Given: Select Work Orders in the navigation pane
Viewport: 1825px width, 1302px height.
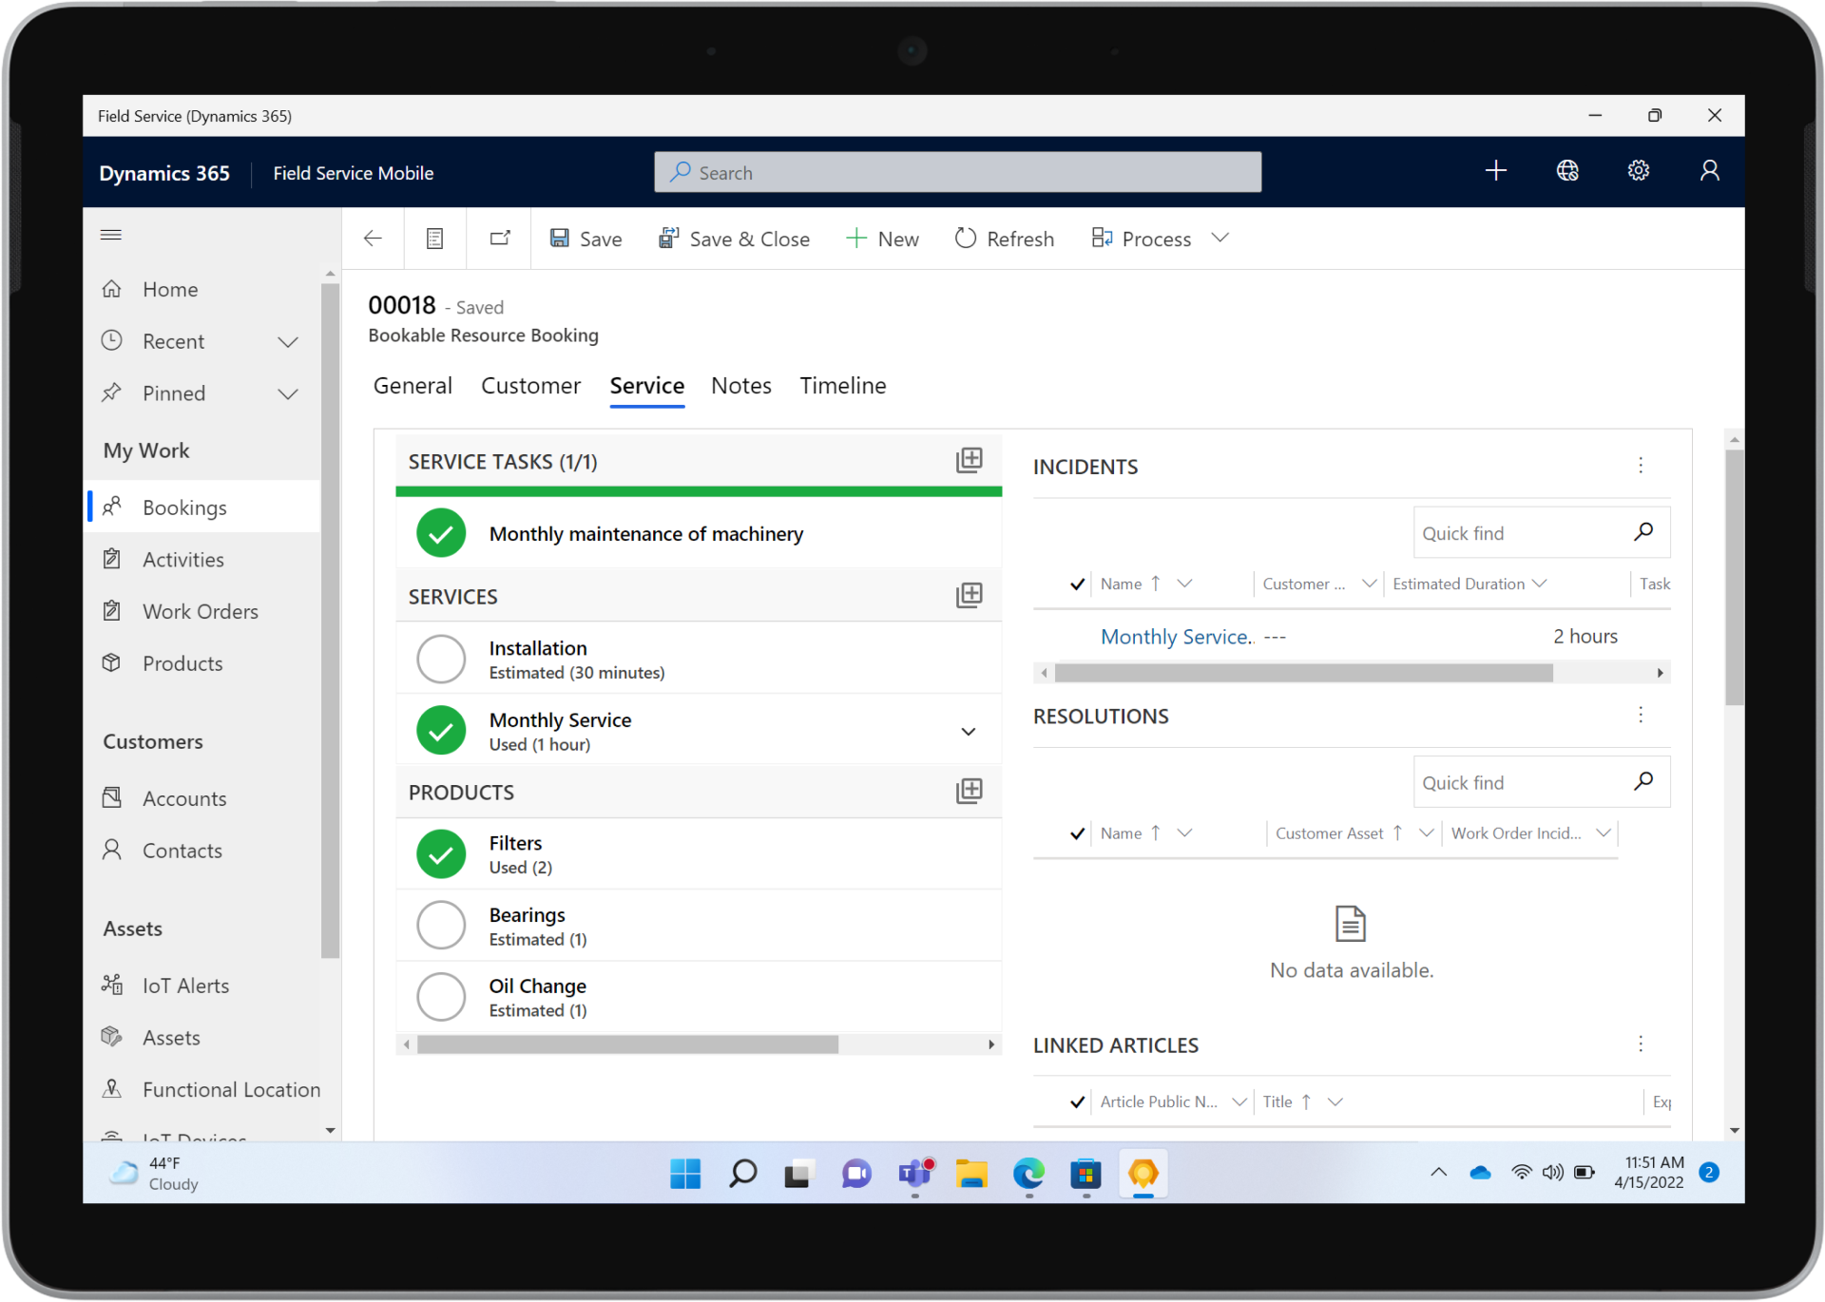Looking at the screenshot, I should [201, 611].
